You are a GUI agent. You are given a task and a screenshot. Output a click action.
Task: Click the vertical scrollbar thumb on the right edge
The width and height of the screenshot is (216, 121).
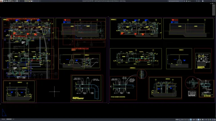pyautogui.click(x=213, y=10)
